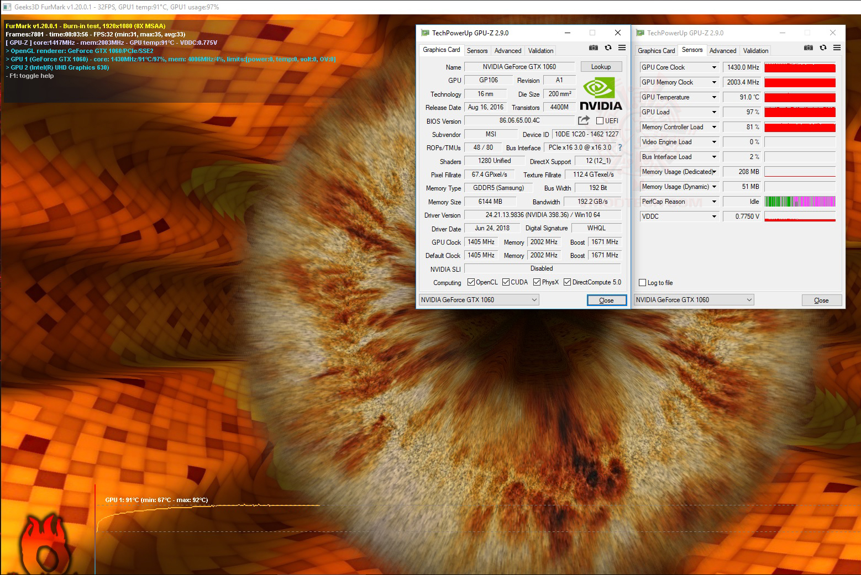The width and height of the screenshot is (861, 575).
Task: Enable the Log to file checkbox
Action: [642, 283]
